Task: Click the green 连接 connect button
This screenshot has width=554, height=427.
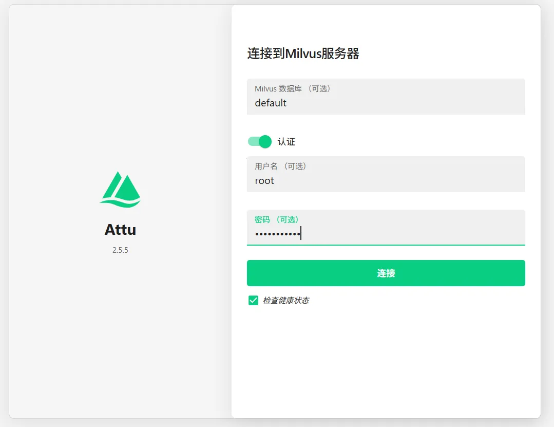Action: (x=386, y=273)
